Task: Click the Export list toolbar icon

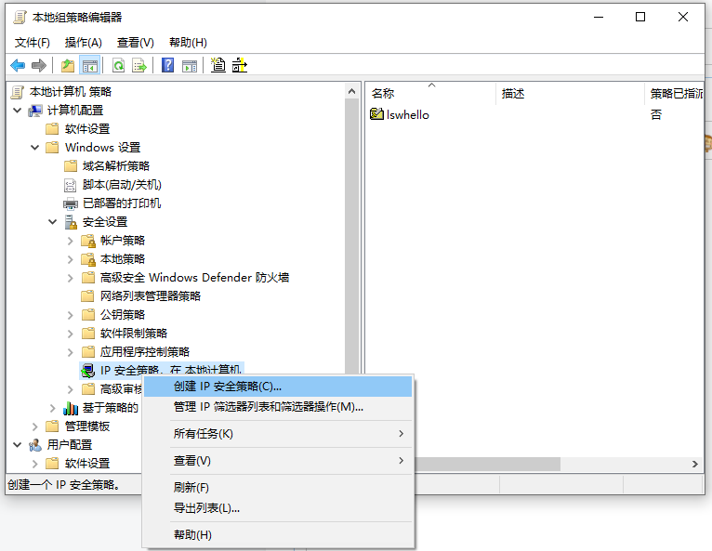Action: 138,65
